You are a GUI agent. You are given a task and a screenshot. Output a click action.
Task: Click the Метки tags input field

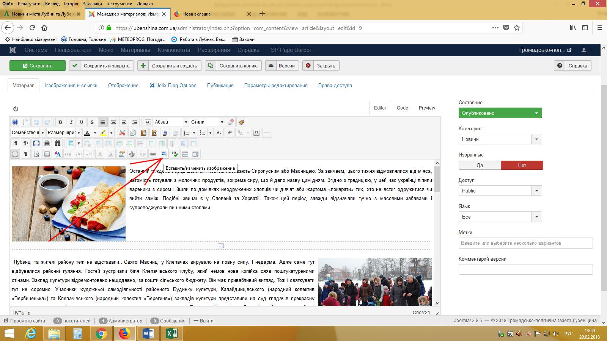(x=526, y=243)
